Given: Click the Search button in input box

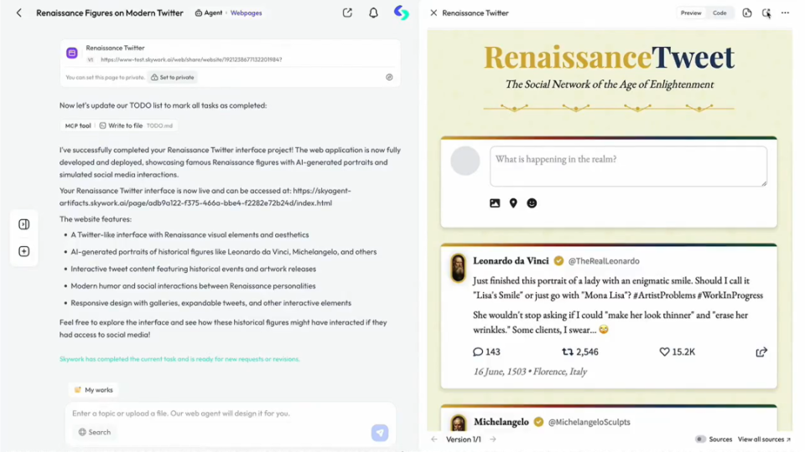Looking at the screenshot, I should (95, 432).
